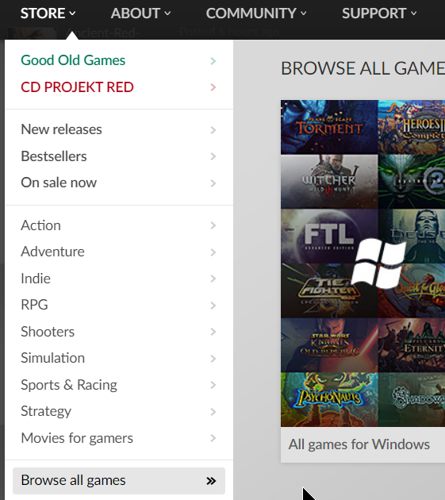This screenshot has height=500, width=445.
Task: Click chevron next to Indie
Action: [213, 279]
